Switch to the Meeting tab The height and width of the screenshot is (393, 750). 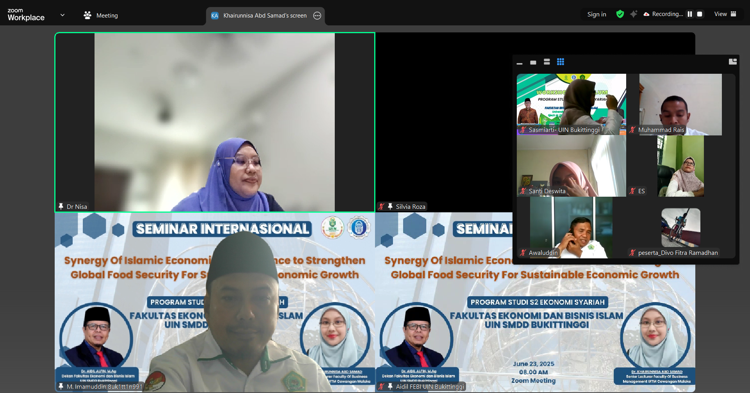101,15
